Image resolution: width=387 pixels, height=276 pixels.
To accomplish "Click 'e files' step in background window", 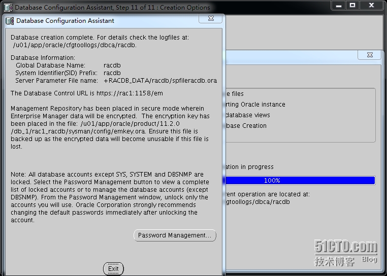I will click(235, 94).
